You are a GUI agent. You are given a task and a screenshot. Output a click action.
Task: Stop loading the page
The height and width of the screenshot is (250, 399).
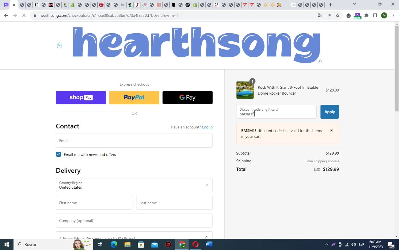click(x=24, y=15)
